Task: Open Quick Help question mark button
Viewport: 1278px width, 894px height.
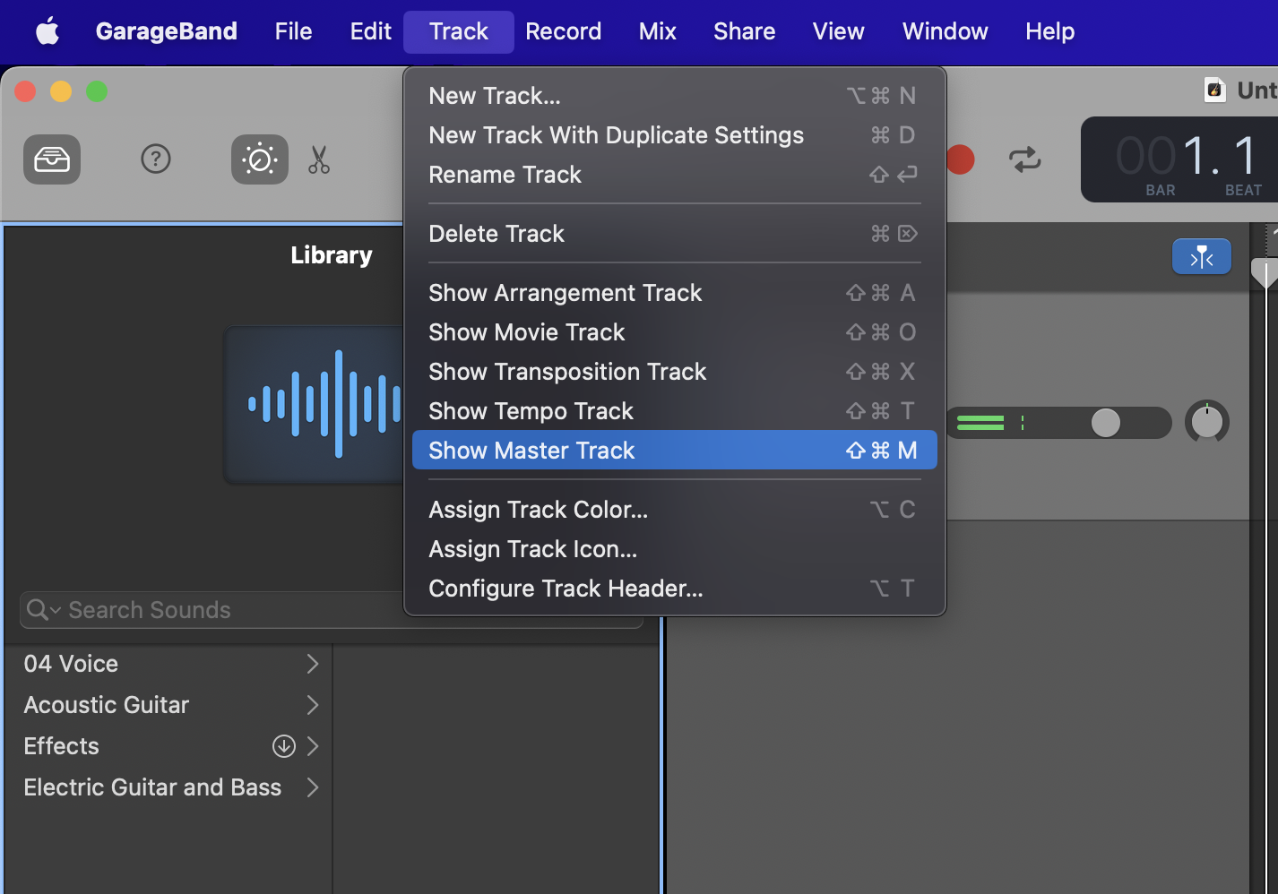Action: [x=156, y=159]
